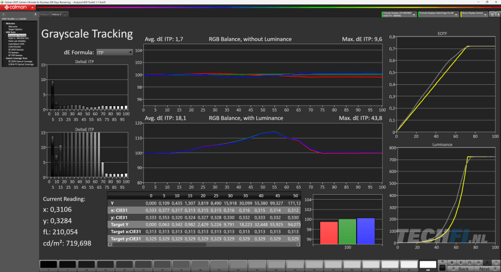Switch to the History 1 tab
The height and width of the screenshot is (272, 501).
click(45, 14)
